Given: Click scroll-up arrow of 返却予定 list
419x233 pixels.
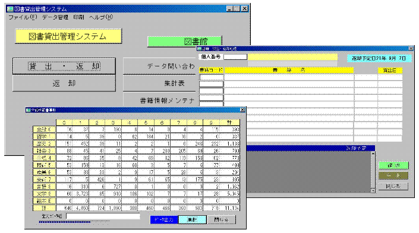Looking at the screenshot, I should tap(373, 154).
